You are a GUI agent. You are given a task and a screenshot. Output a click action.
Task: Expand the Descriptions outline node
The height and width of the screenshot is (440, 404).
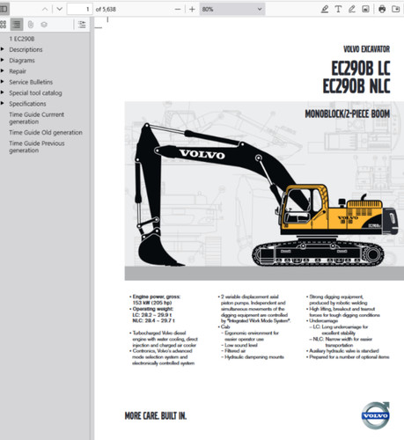3,49
